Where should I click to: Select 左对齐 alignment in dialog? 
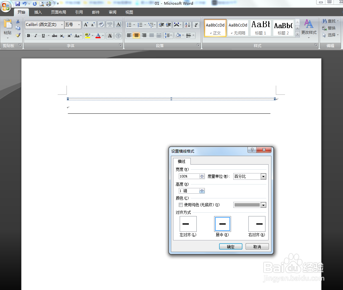[188, 224]
